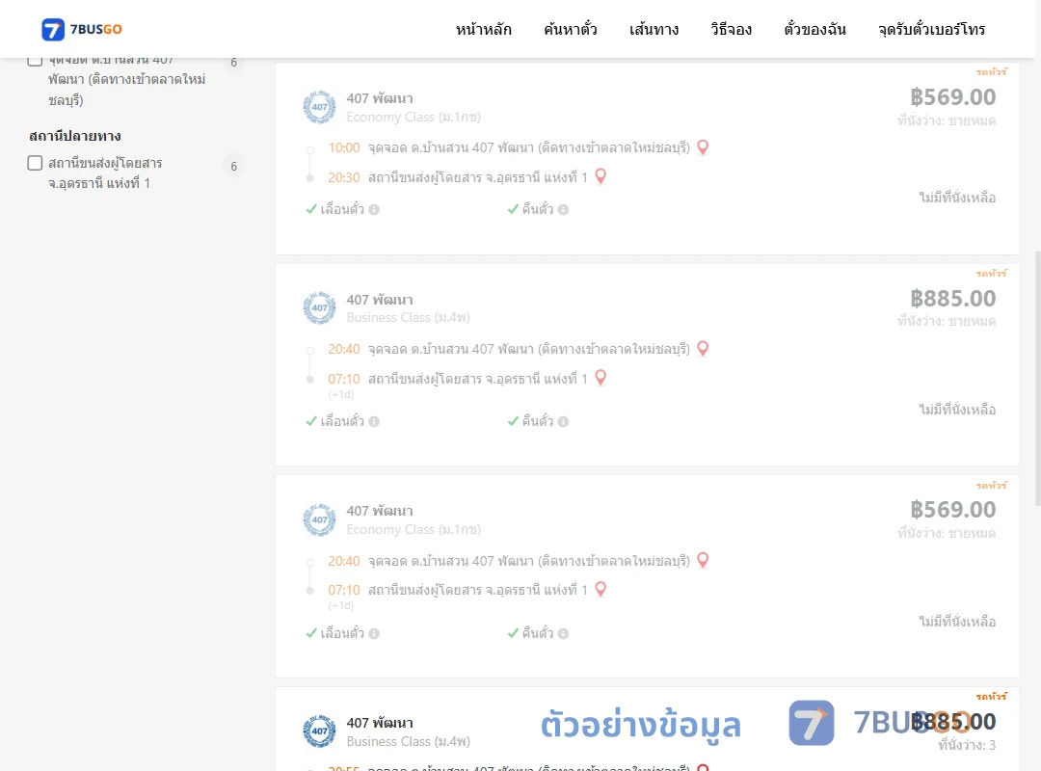Viewport: 1041px width, 771px height.
Task: Click the 407 operator logo on 10:00 trip
Action: (319, 107)
